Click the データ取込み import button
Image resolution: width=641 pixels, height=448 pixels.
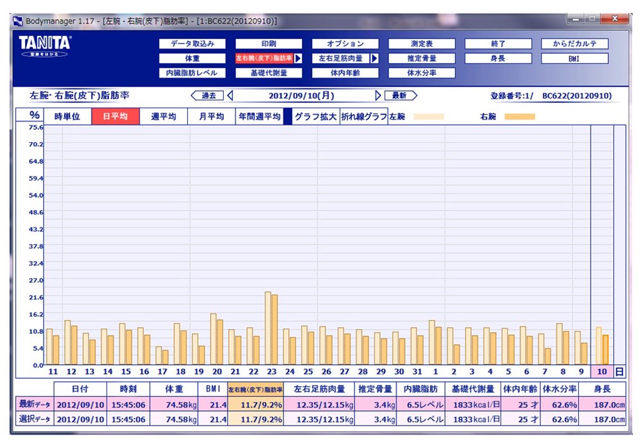point(192,44)
